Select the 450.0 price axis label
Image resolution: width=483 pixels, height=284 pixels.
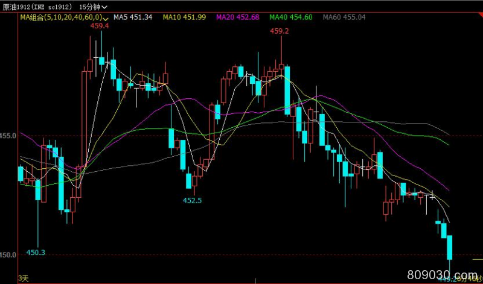(8, 255)
